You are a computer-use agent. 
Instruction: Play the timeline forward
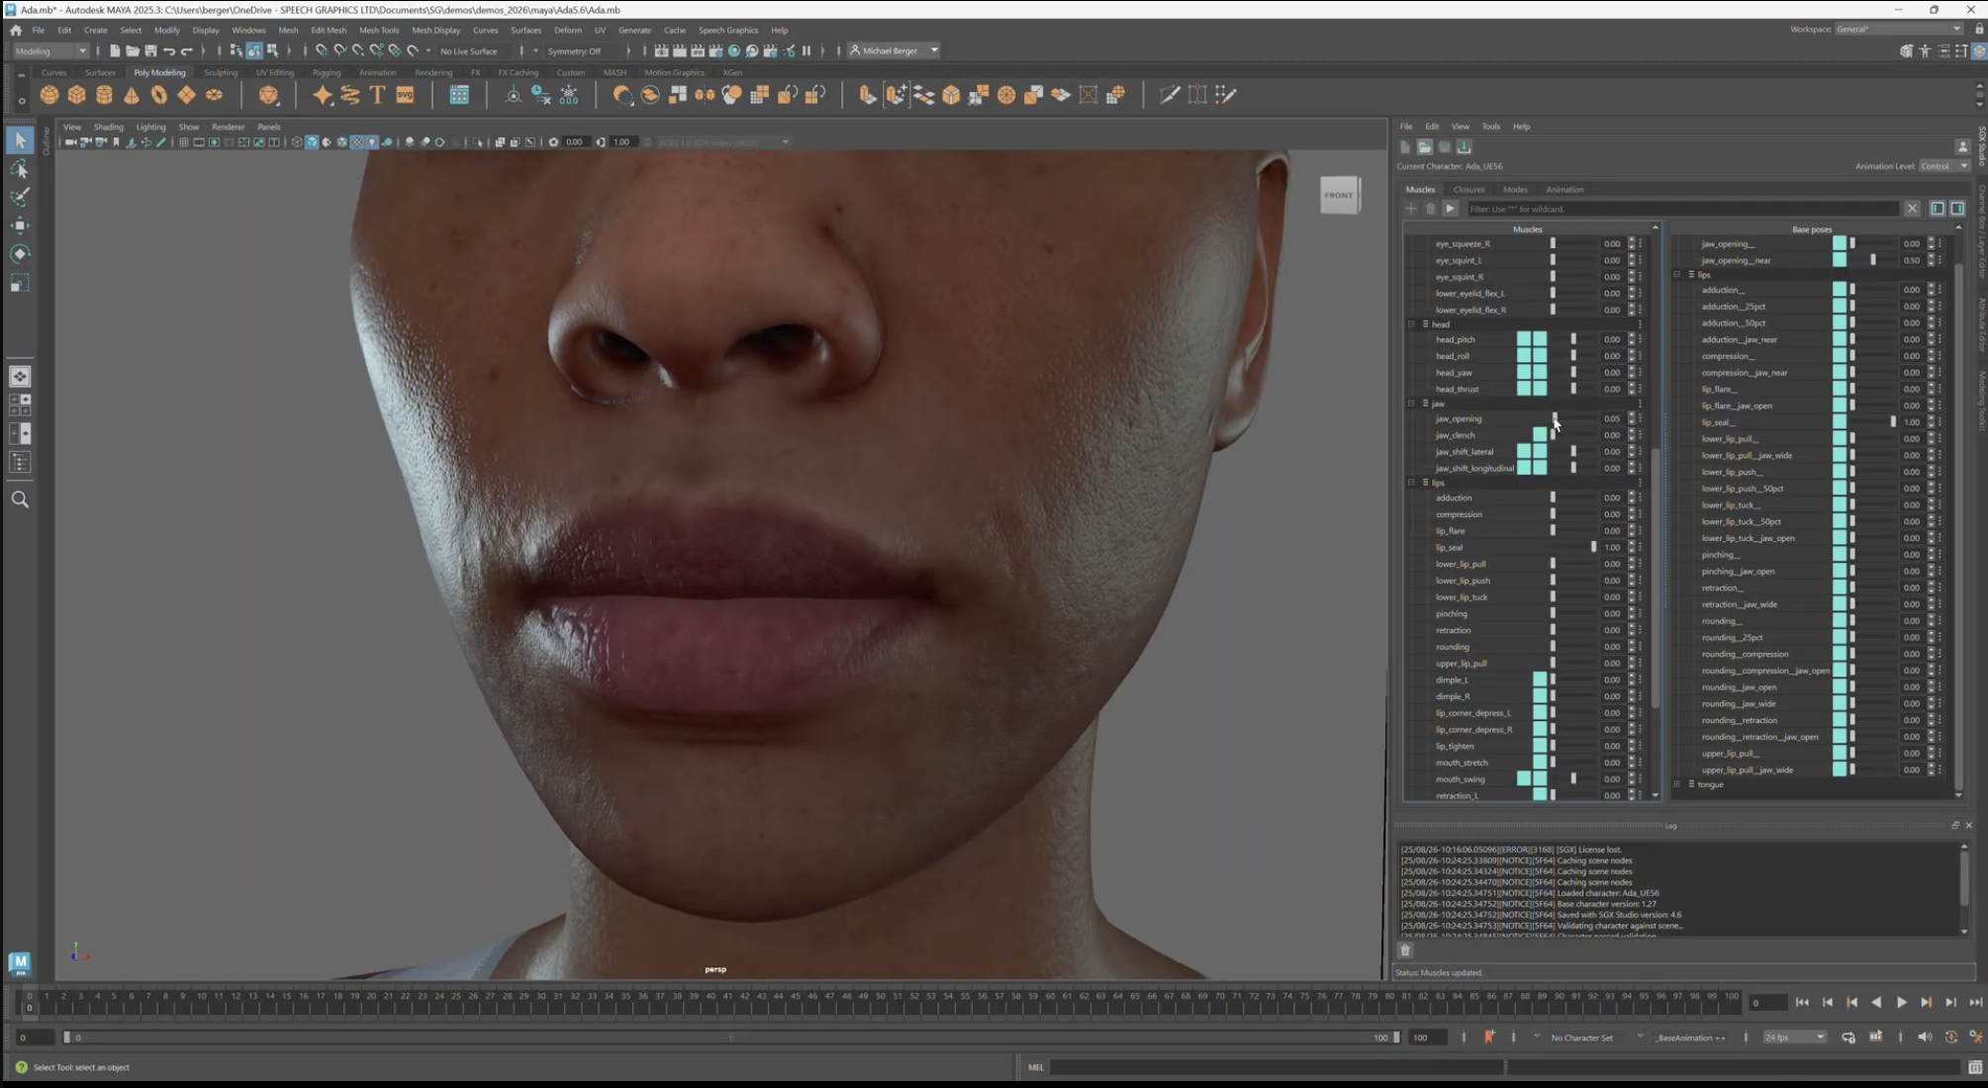(1901, 1002)
